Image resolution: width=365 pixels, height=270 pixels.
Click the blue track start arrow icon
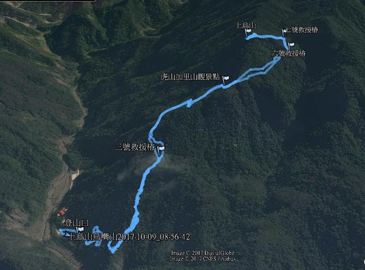coord(67,234)
